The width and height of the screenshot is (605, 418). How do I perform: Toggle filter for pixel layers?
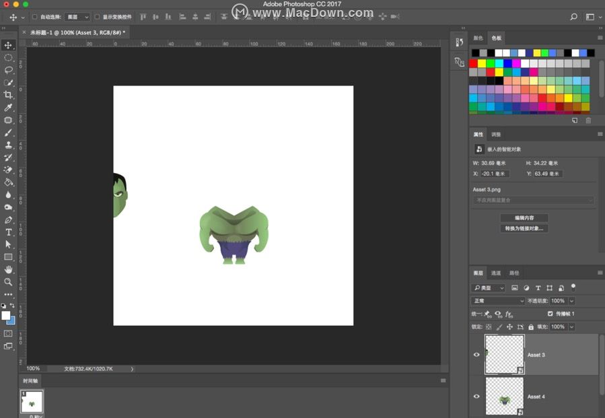tap(514, 288)
